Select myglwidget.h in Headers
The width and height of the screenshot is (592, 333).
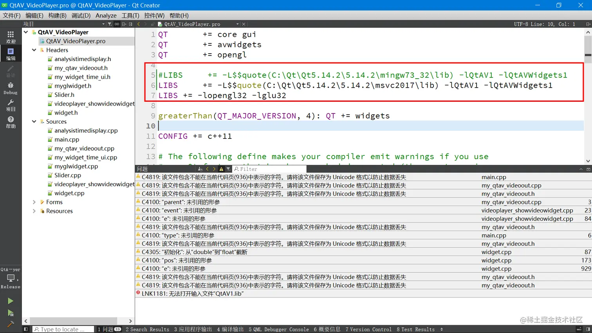point(73,86)
